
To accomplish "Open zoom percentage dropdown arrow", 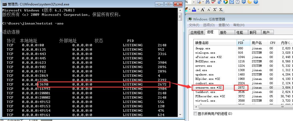I will click(x=194, y=2).
